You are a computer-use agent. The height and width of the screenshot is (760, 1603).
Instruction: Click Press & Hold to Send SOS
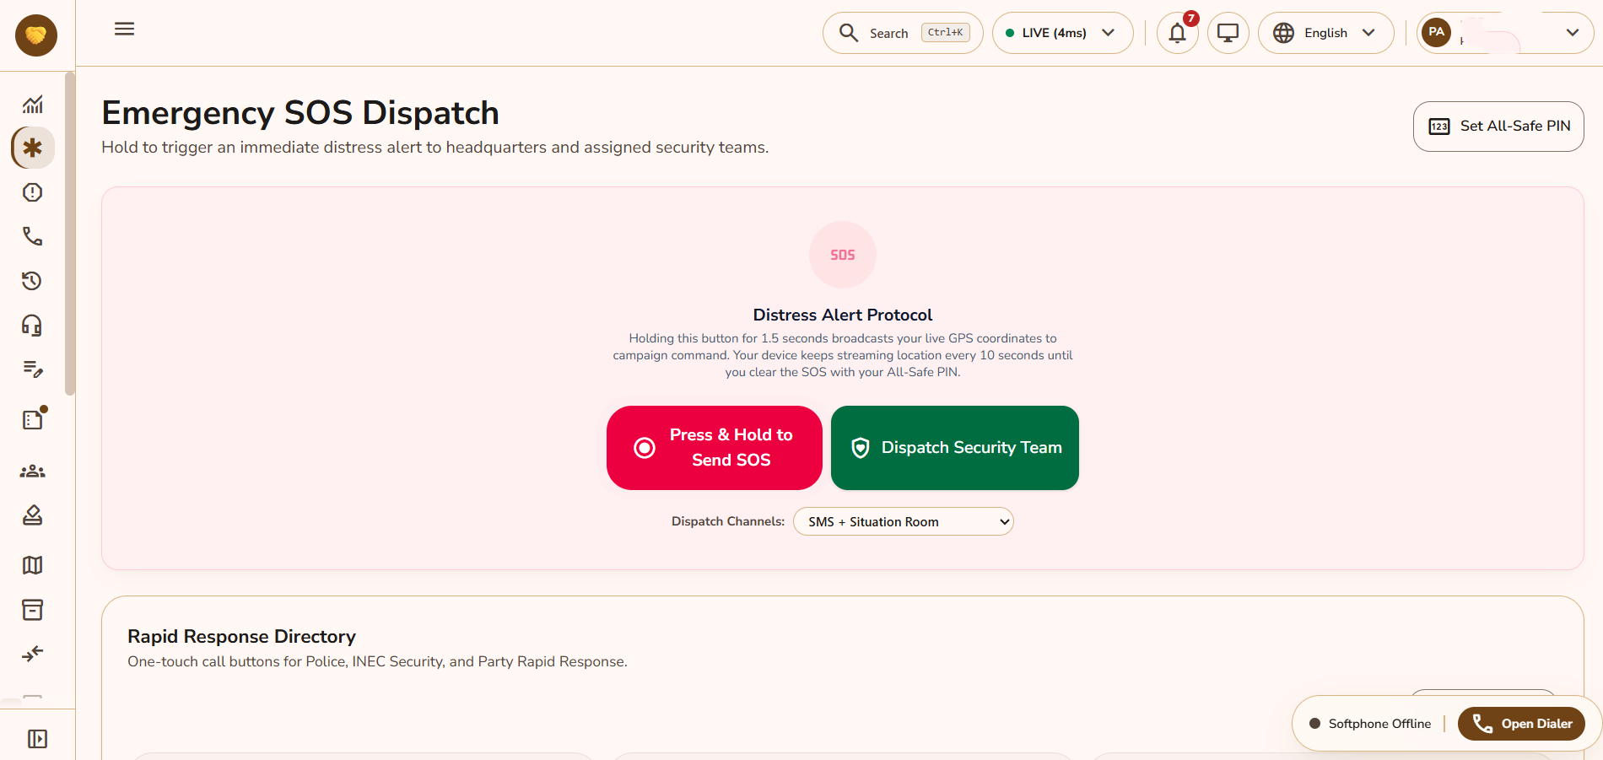[x=715, y=448]
